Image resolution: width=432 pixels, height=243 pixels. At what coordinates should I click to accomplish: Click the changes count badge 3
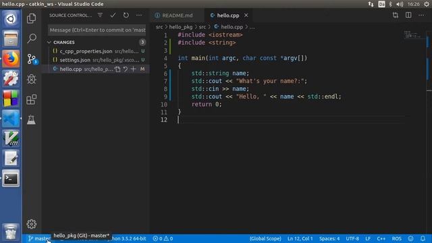tap(142, 42)
